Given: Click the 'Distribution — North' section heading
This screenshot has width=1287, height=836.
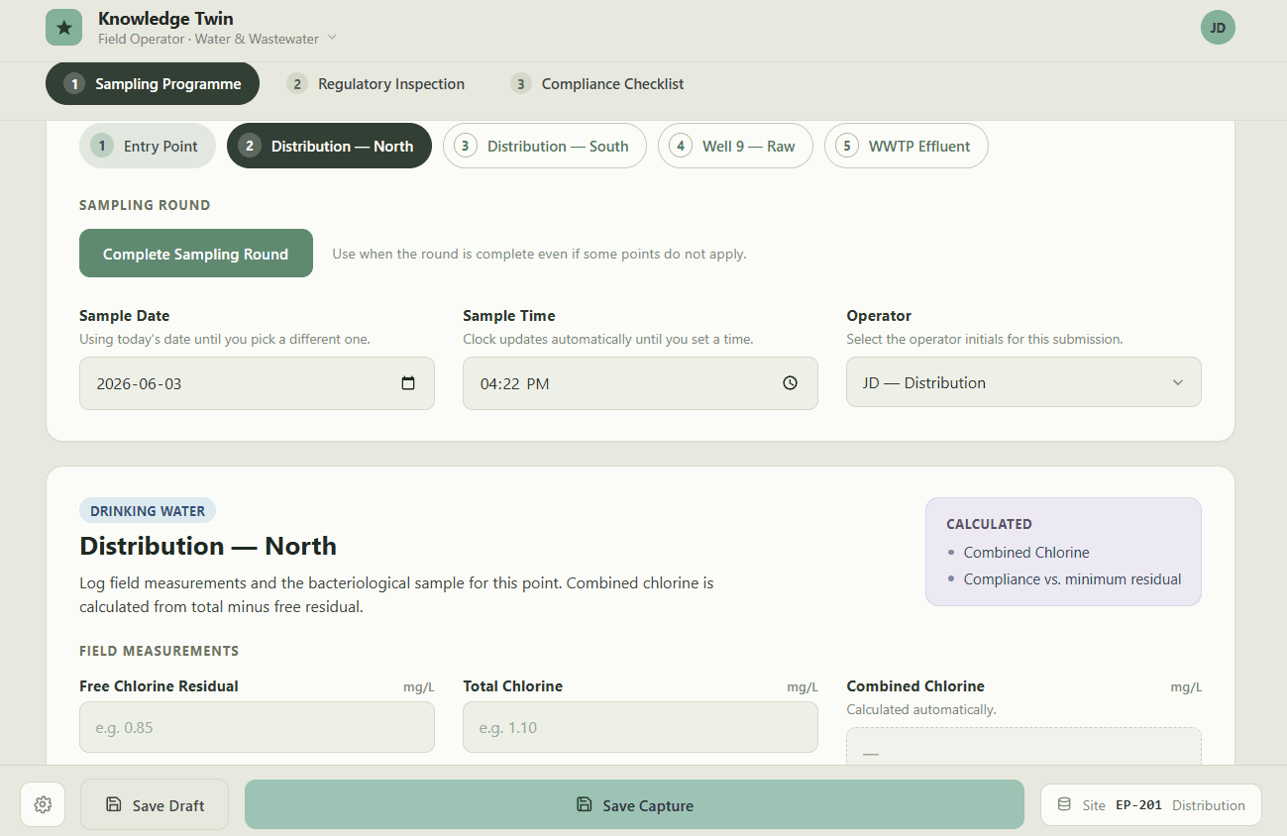Looking at the screenshot, I should pos(208,546).
